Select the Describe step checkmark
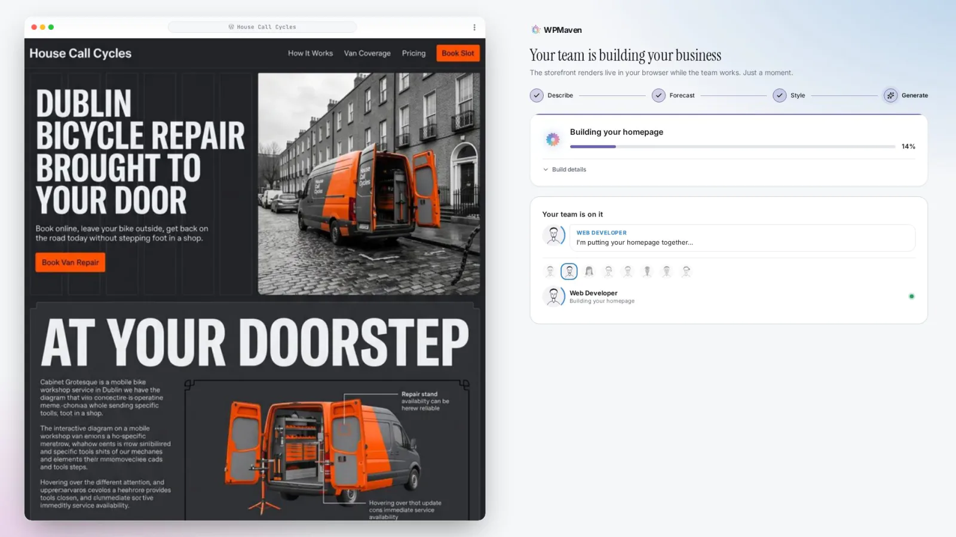956x537 pixels. [x=537, y=95]
